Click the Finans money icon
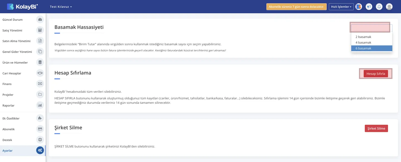The image size is (401, 162). coord(40,84)
